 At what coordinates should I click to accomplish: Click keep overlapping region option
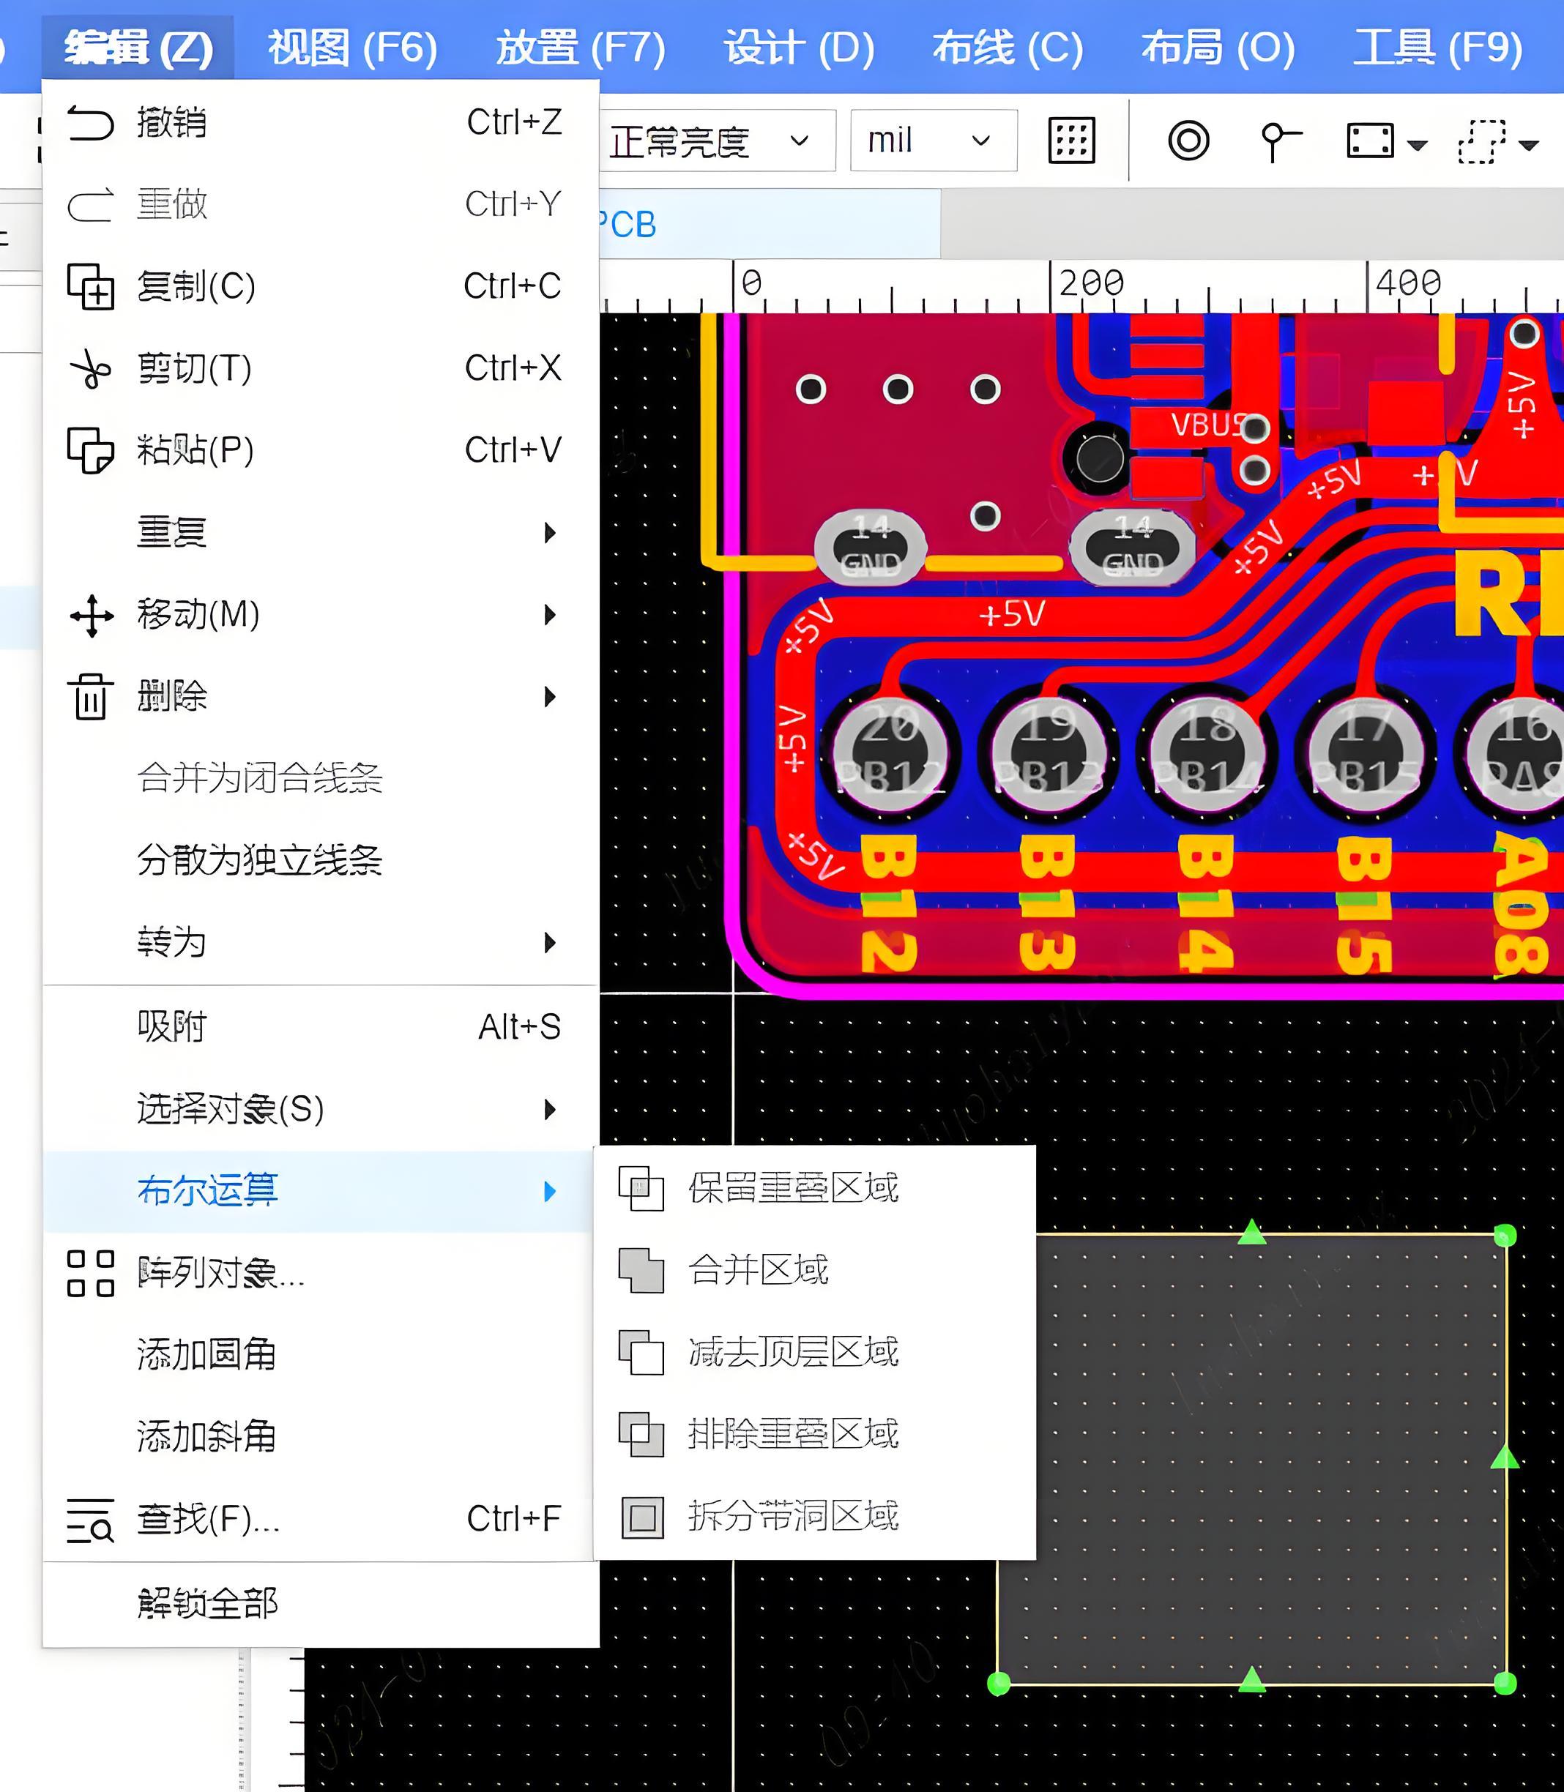point(792,1188)
